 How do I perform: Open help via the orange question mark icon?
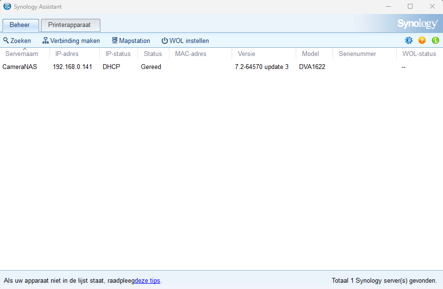[422, 41]
